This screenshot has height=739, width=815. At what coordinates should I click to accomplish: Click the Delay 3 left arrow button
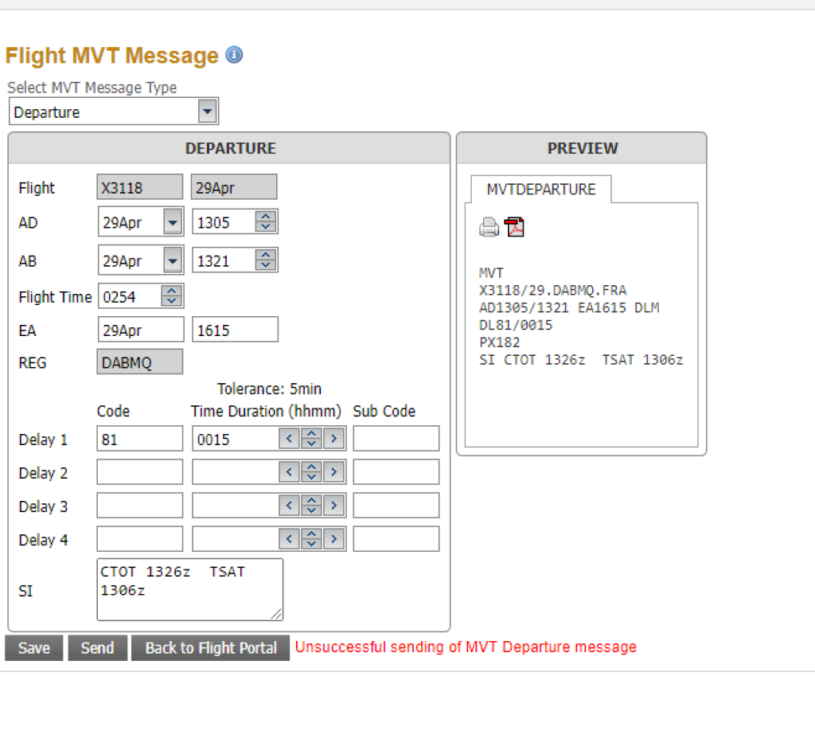coord(289,506)
